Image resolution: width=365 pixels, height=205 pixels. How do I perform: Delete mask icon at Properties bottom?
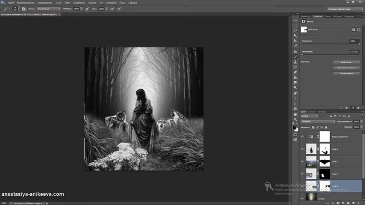click(x=358, y=108)
